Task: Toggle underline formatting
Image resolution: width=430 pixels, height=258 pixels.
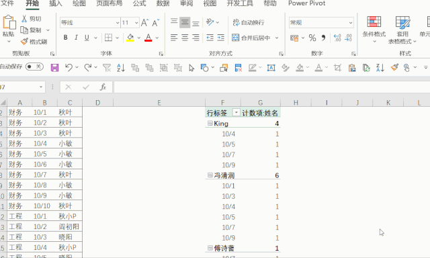Action: 87,38
